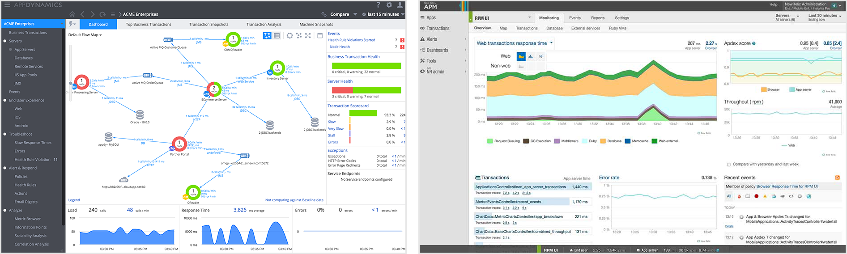
Task: Expand the ACME Enterprises application dropdown
Action: (x=63, y=24)
